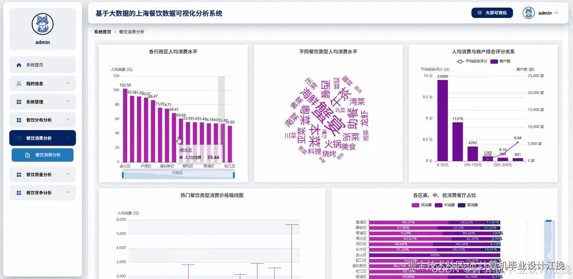Expand the 我的信息 menu chevron

tap(68, 83)
